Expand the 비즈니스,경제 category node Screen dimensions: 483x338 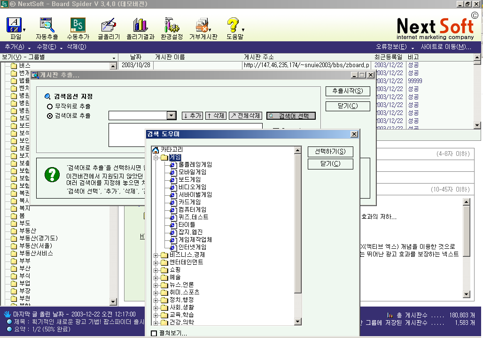click(x=156, y=255)
